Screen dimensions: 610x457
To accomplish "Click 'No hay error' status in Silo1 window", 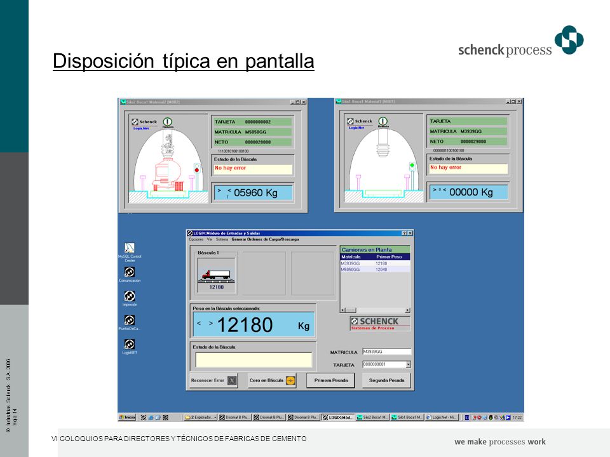I will (x=468, y=168).
